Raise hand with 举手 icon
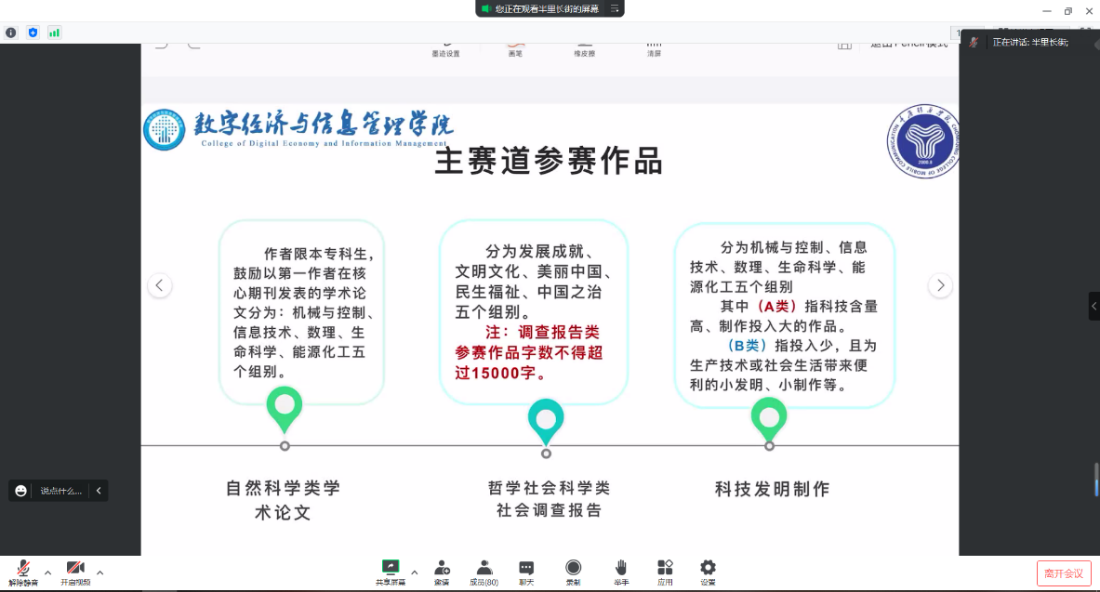1100x592 pixels. 620,572
